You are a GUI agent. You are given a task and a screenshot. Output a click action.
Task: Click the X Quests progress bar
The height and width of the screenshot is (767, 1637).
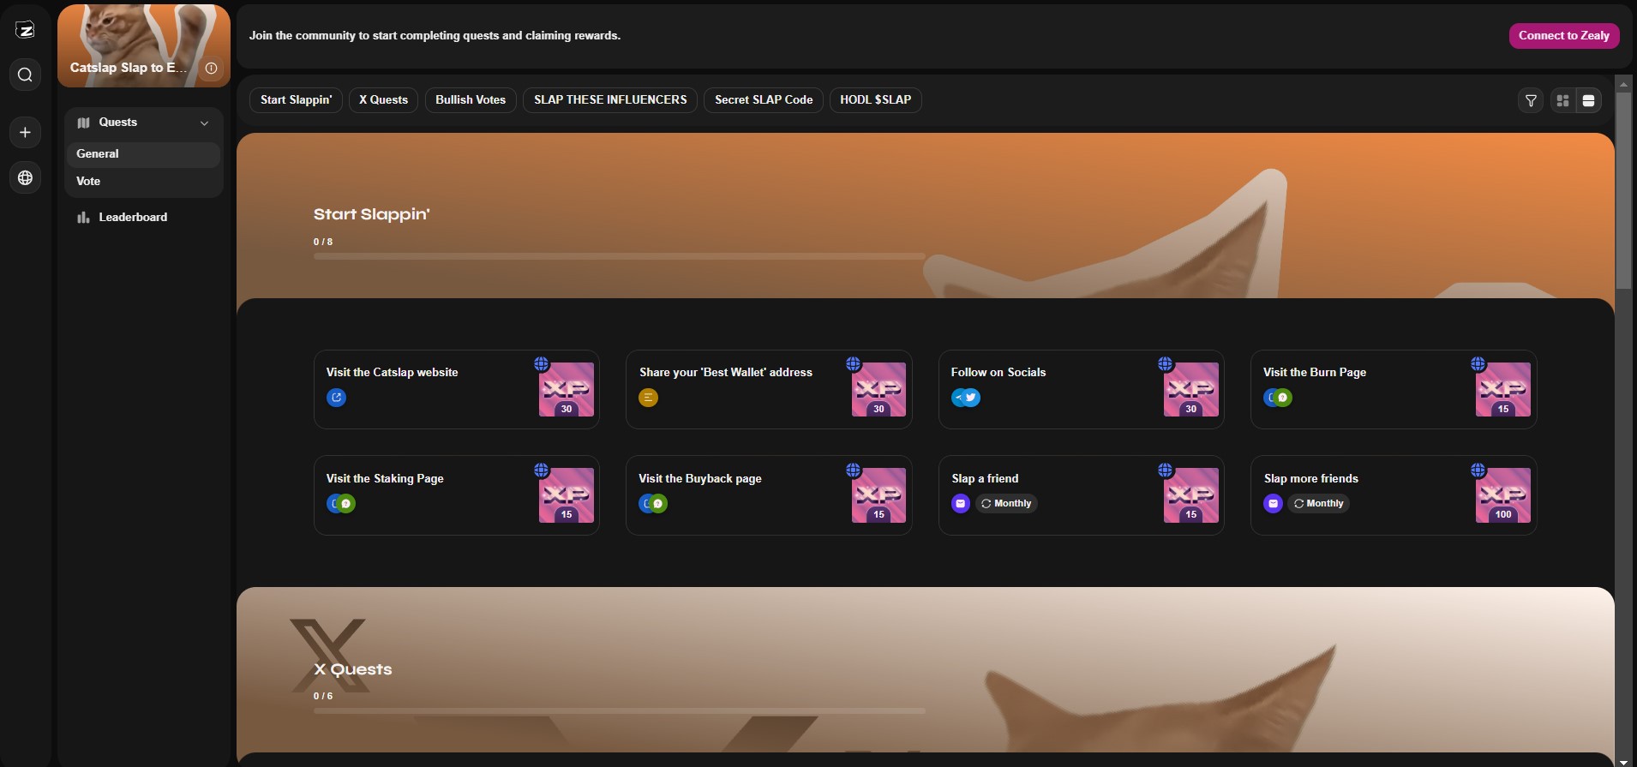(x=620, y=710)
